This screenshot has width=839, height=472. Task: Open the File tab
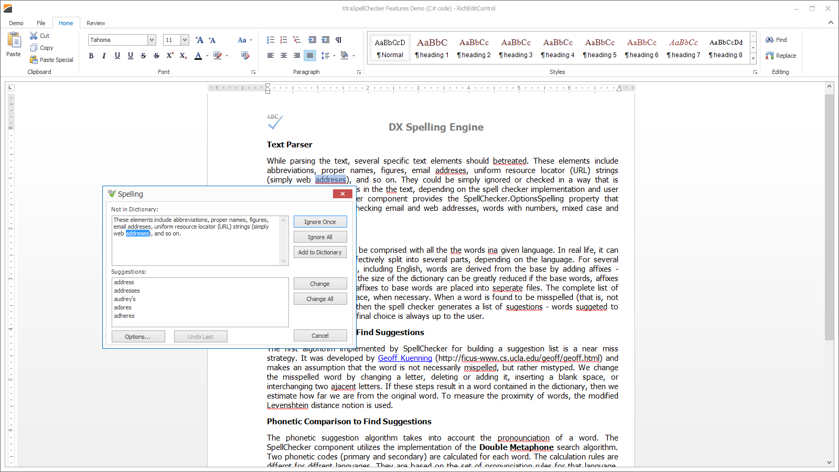point(41,23)
